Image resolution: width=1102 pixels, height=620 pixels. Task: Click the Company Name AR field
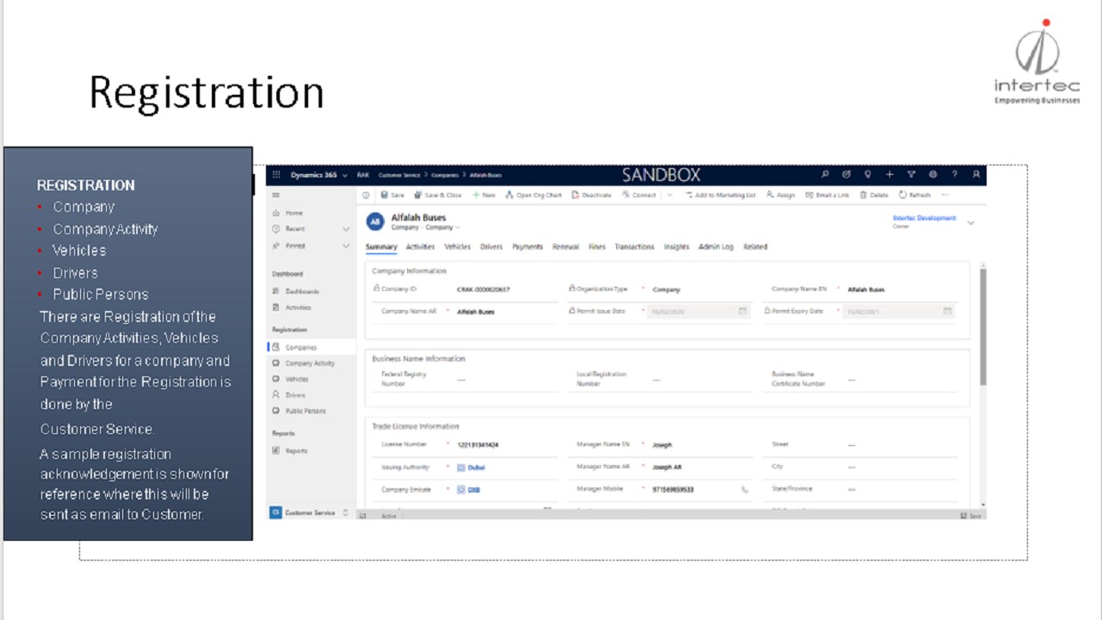point(506,312)
